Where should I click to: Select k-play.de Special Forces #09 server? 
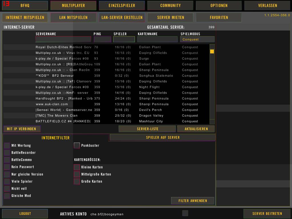pyautogui.click(x=106, y=87)
